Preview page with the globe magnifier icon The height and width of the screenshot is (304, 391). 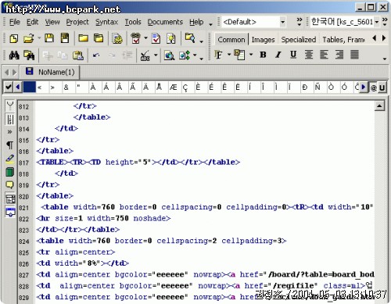[x=169, y=55]
